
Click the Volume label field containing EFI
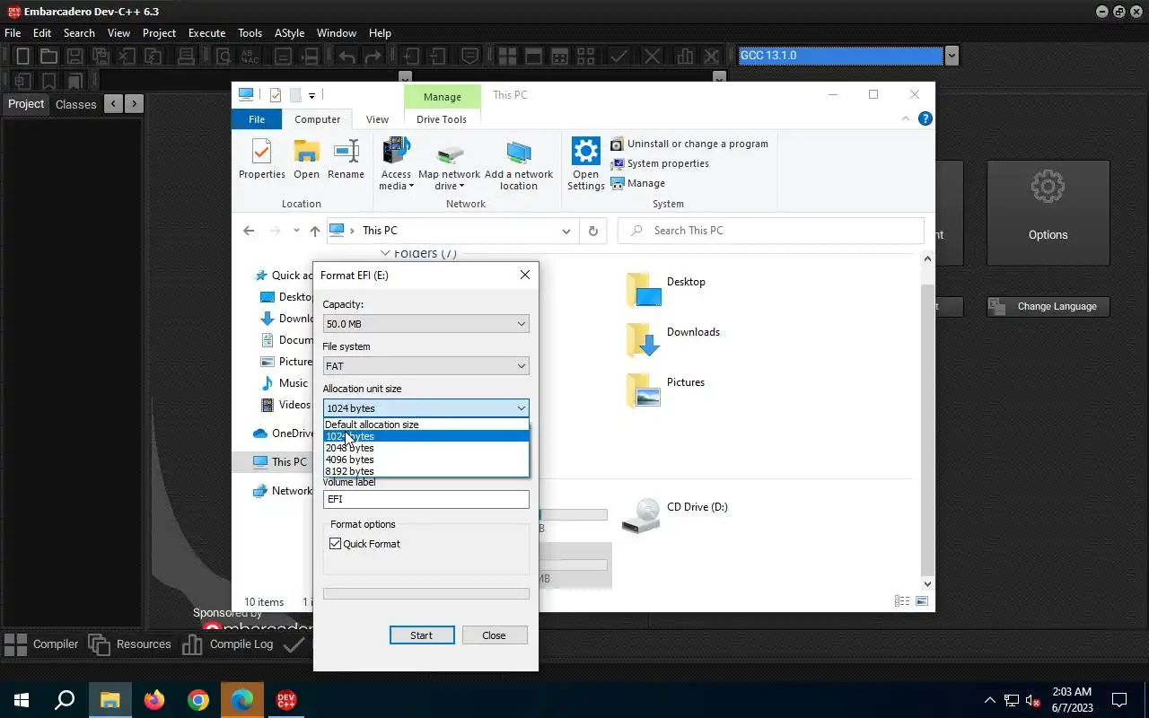click(425, 500)
